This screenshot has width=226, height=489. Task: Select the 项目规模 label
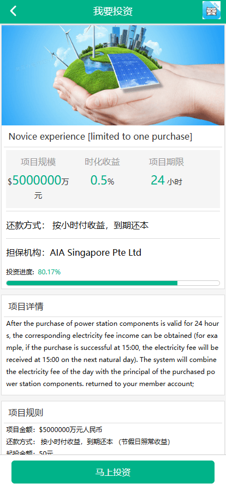[38, 162]
